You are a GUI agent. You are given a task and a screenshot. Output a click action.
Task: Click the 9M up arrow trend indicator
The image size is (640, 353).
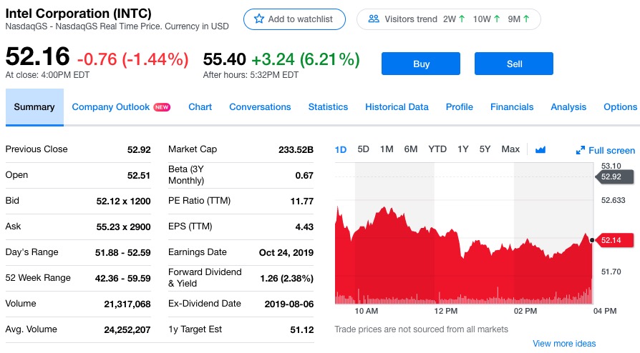526,19
